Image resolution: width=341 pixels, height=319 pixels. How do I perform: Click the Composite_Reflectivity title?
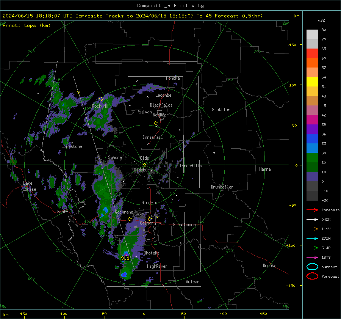(x=170, y=6)
